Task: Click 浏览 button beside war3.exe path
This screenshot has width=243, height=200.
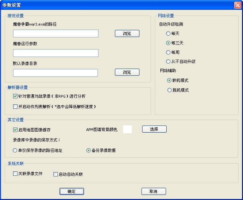Action: [x=127, y=34]
